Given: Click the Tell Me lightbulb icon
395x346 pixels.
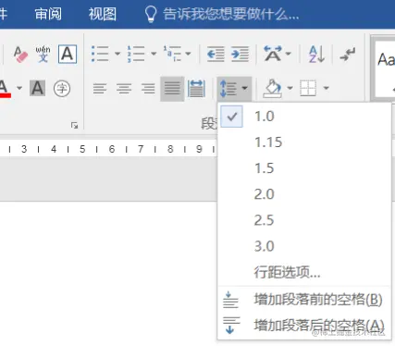Looking at the screenshot, I should 151,14.
